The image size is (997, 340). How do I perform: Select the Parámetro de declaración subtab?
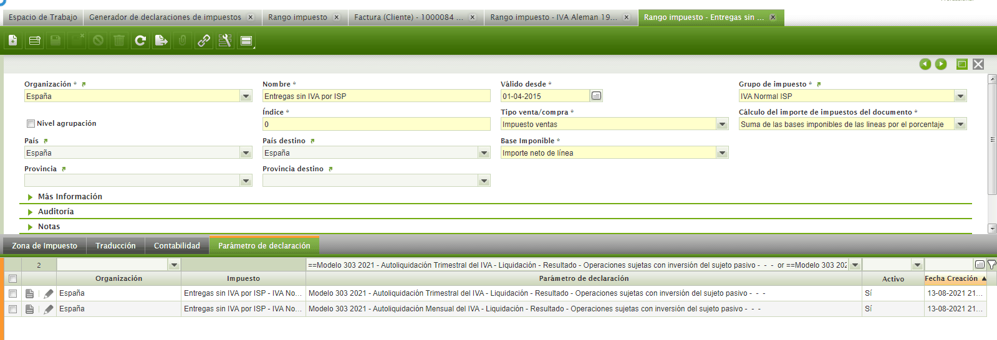(x=264, y=246)
